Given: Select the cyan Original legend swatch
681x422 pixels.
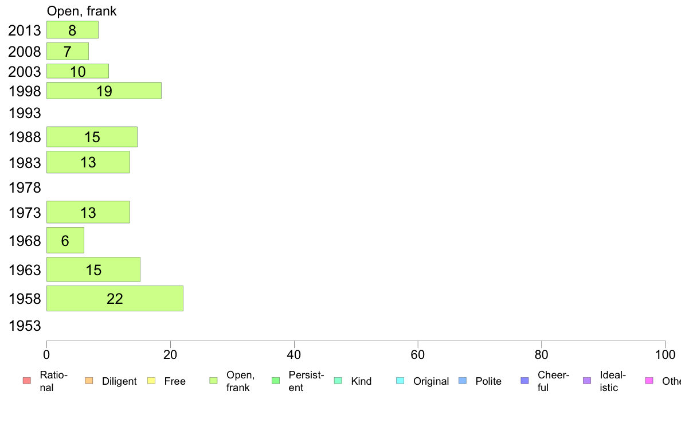Looking at the screenshot, I should pyautogui.click(x=401, y=381).
